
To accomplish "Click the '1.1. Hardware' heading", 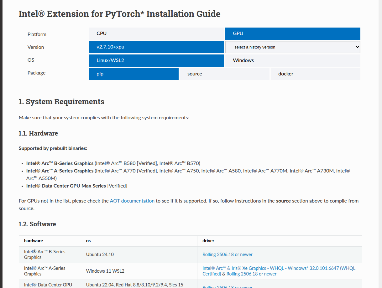I will coord(38,133).
